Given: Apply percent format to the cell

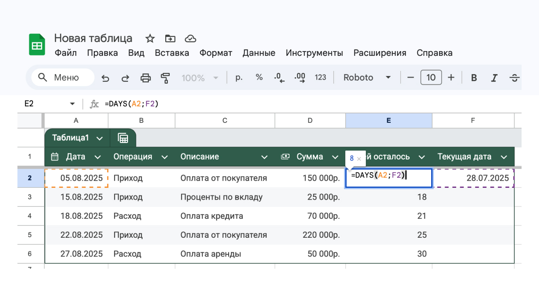Looking at the screenshot, I should pos(259,77).
